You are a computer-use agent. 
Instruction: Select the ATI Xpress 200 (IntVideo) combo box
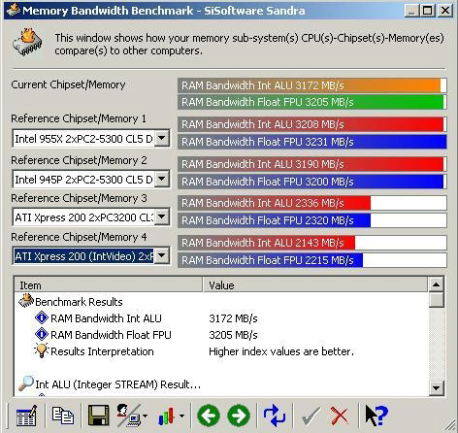(x=91, y=255)
